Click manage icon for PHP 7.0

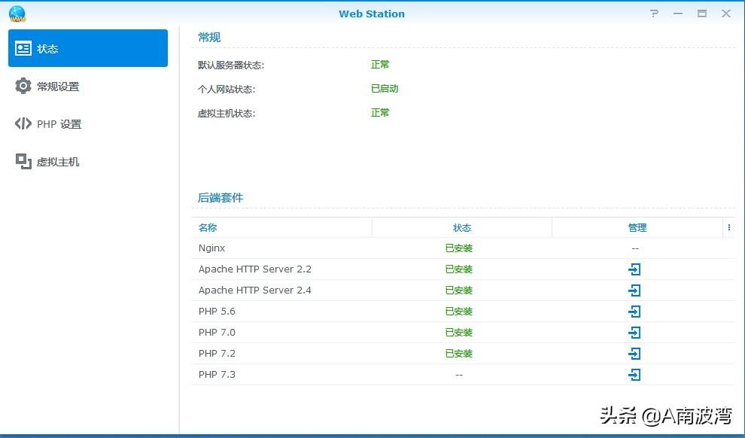(x=634, y=333)
